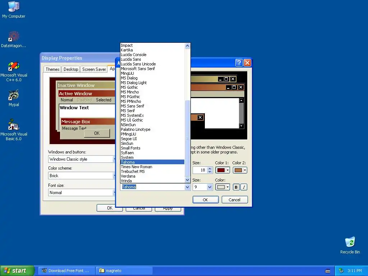Select Microsoft Visual C++ 6.0 desktop icon

pyautogui.click(x=14, y=72)
